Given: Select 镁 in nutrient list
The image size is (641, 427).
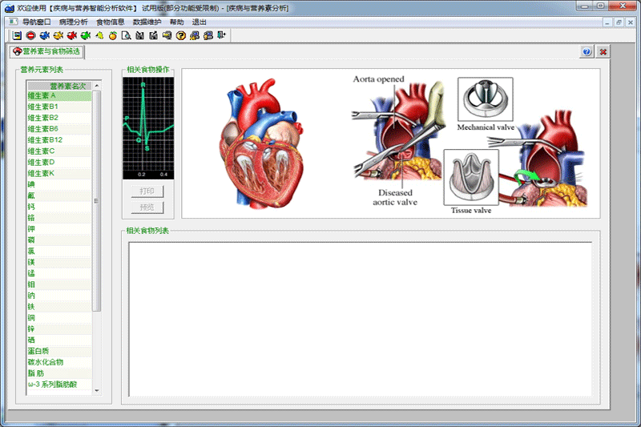Looking at the screenshot, I should (59, 262).
